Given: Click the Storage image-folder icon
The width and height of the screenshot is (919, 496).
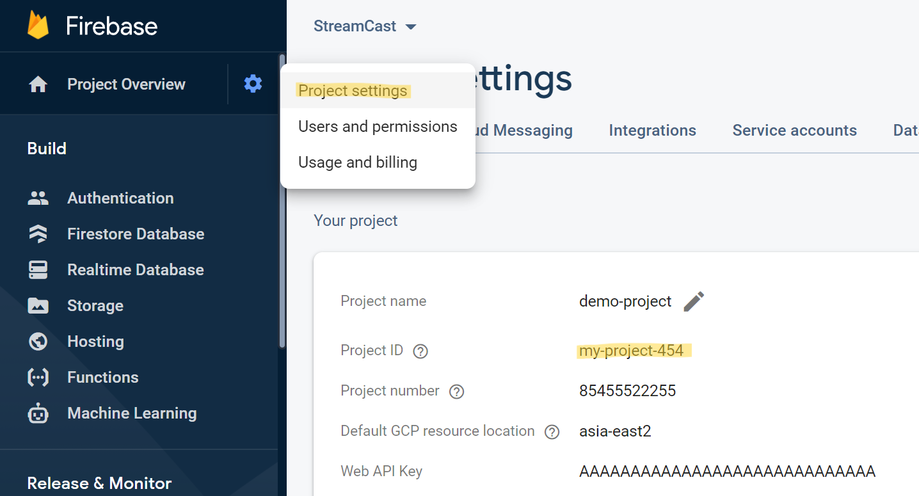Looking at the screenshot, I should pyautogui.click(x=38, y=306).
